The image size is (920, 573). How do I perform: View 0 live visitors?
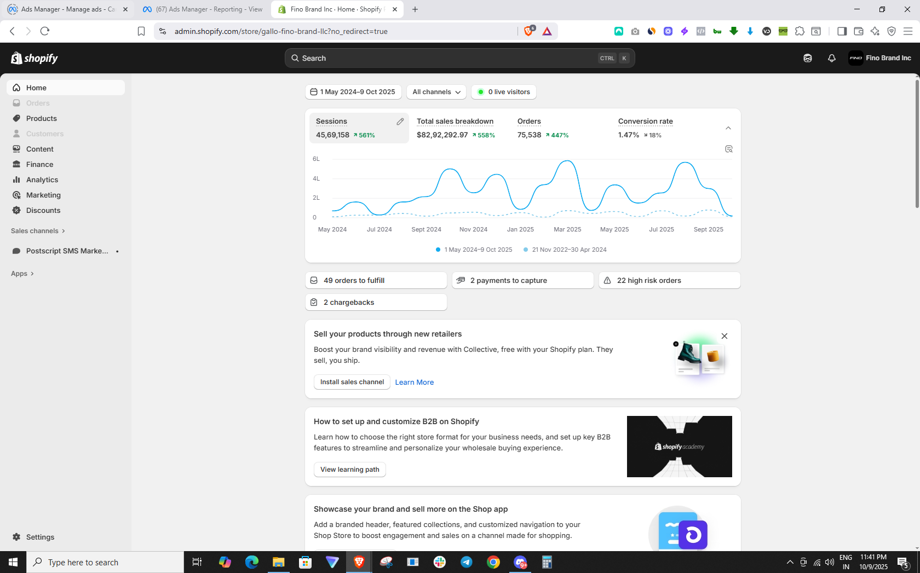point(504,92)
